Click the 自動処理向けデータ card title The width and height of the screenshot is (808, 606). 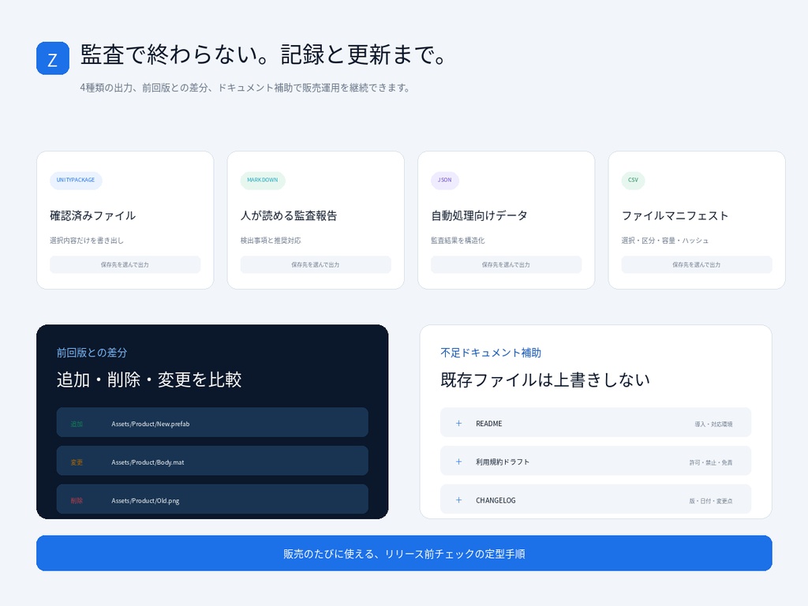coord(479,215)
